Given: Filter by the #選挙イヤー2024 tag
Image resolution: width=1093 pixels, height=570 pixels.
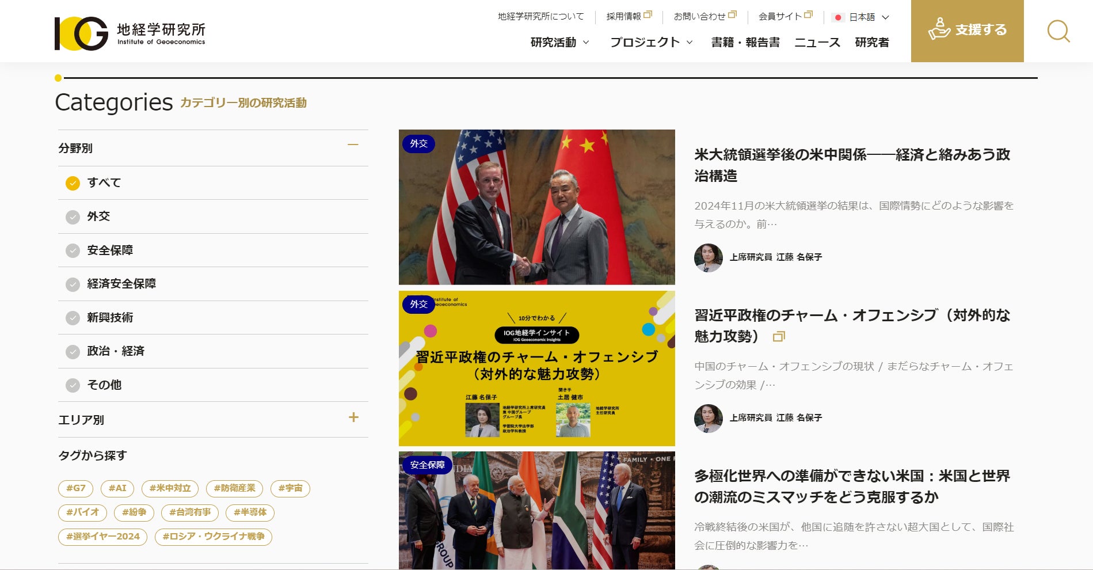Looking at the screenshot, I should point(102,537).
